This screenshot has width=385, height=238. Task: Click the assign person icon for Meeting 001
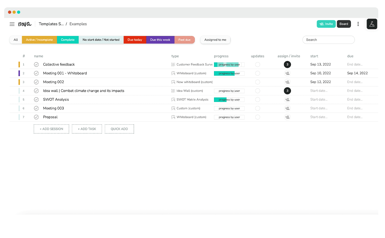pos(287,73)
